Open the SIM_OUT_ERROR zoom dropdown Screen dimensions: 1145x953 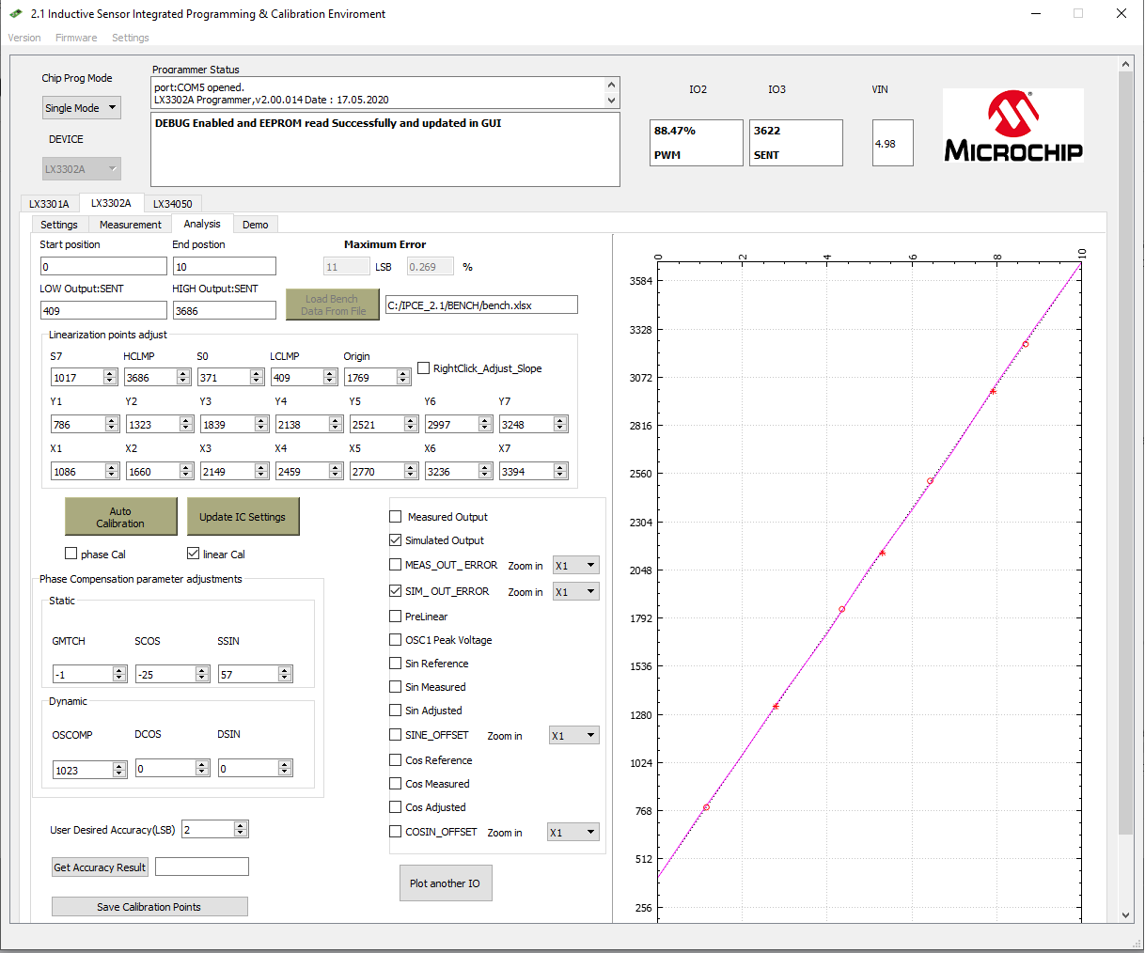tap(575, 591)
